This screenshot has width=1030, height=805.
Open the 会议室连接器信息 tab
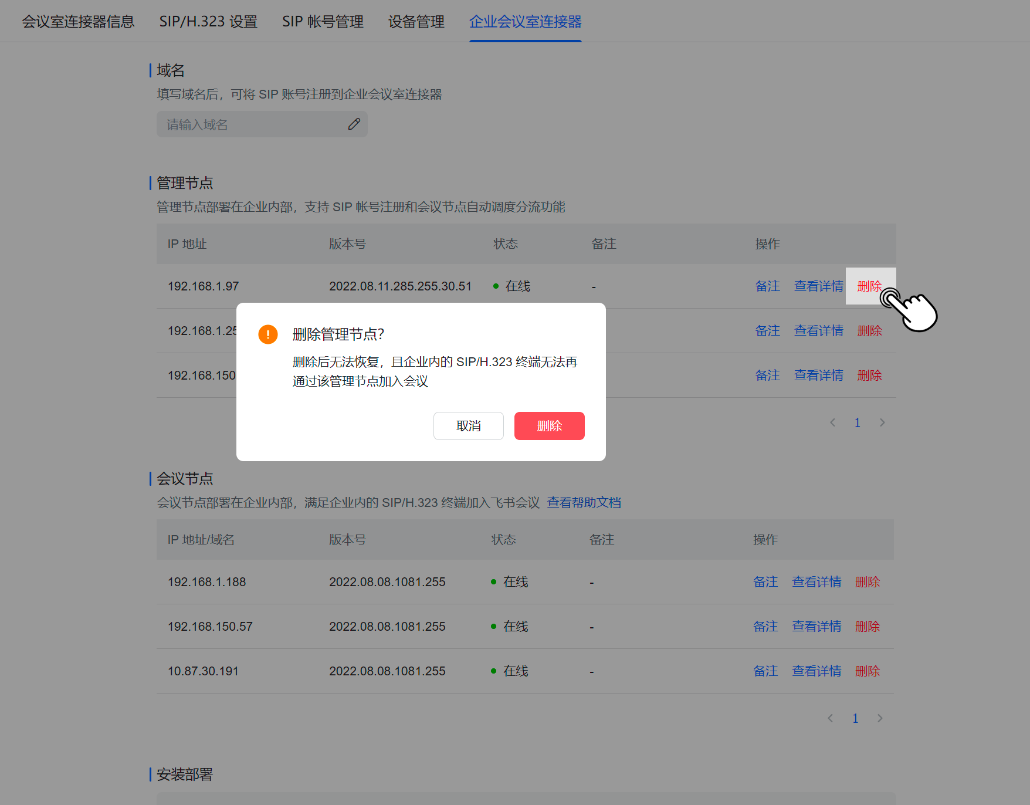pos(78,22)
